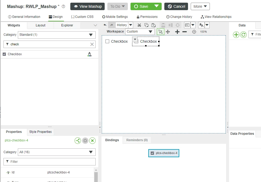This screenshot has width=261, height=182.
Task: Click the ptcs-checkbox-4 binding node
Action: (164, 153)
